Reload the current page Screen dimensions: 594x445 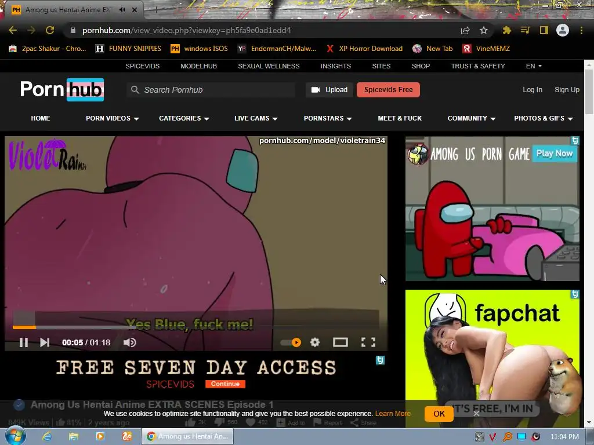pos(50,30)
